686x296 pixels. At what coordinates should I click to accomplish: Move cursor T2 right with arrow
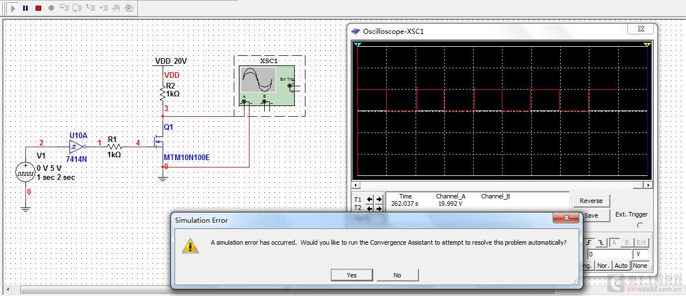point(378,208)
